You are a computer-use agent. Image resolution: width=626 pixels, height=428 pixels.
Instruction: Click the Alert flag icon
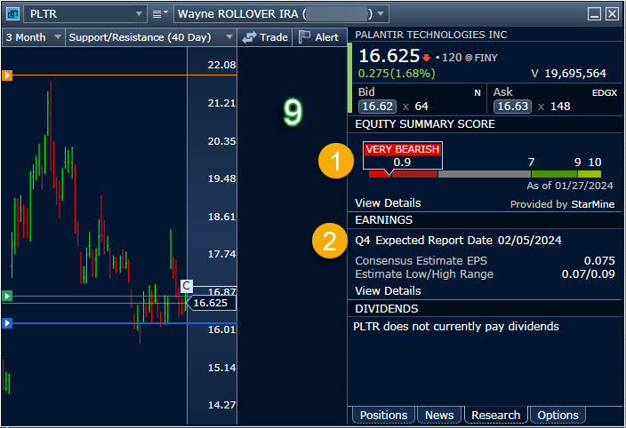(304, 37)
